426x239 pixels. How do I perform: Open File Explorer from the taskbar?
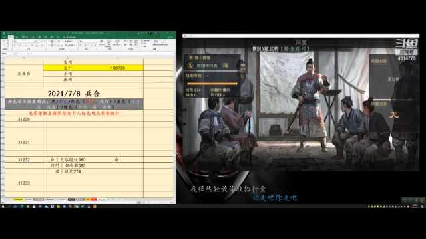pyautogui.click(x=28, y=206)
